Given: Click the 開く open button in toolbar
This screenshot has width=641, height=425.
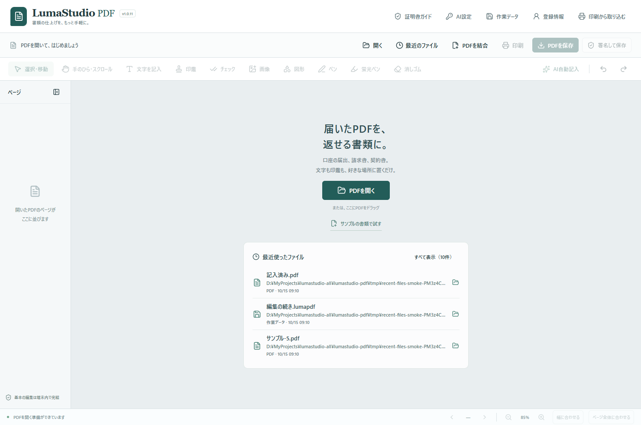Looking at the screenshot, I should click(372, 45).
